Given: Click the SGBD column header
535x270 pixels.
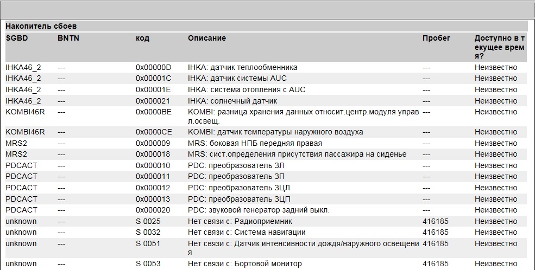Looking at the screenshot, I should click(x=17, y=38).
